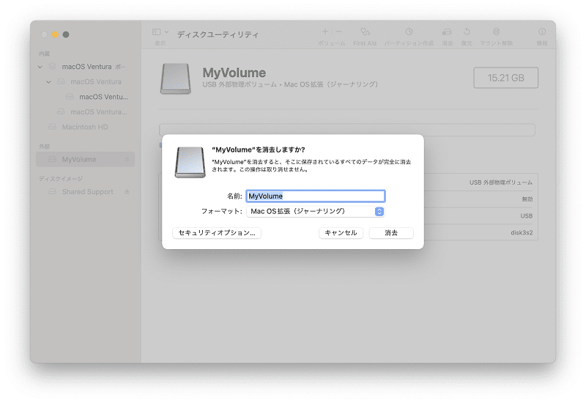Click the 消去 erase toolbar icon
This screenshot has width=586, height=403.
447,32
